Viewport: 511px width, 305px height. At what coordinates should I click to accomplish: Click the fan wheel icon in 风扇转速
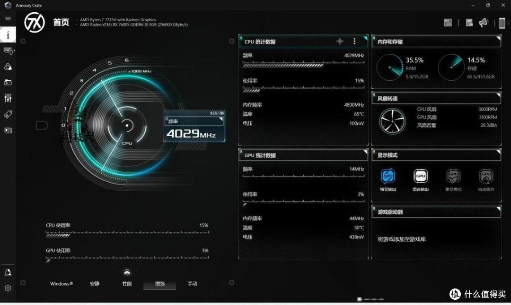click(392, 121)
